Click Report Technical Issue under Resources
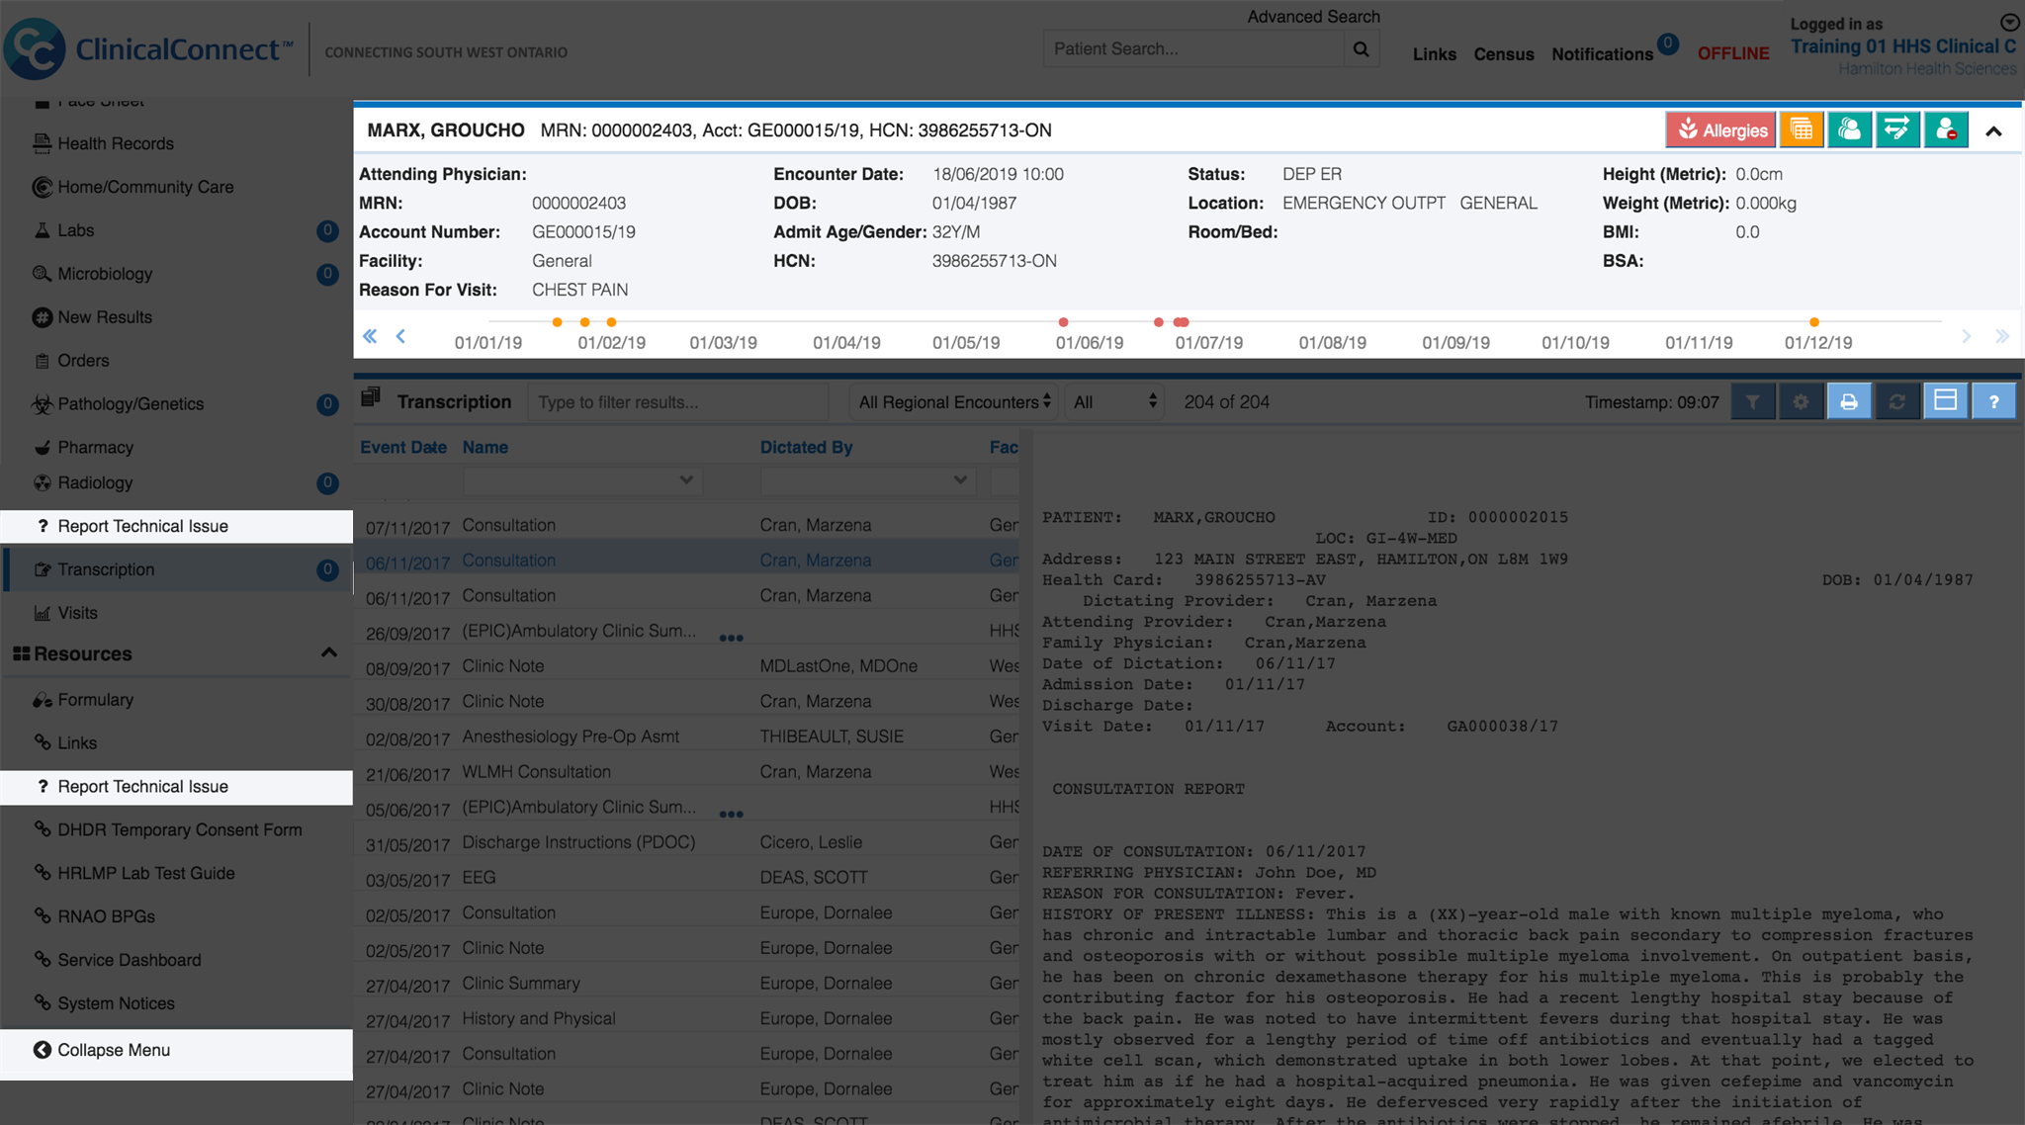 [x=176, y=787]
